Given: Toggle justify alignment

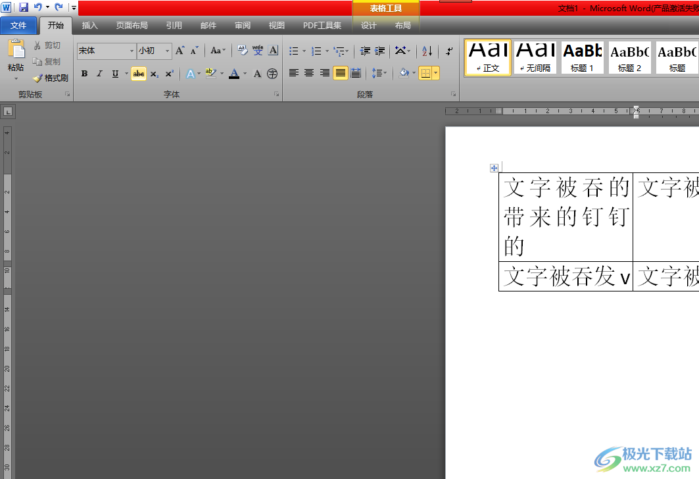Looking at the screenshot, I should click(340, 72).
